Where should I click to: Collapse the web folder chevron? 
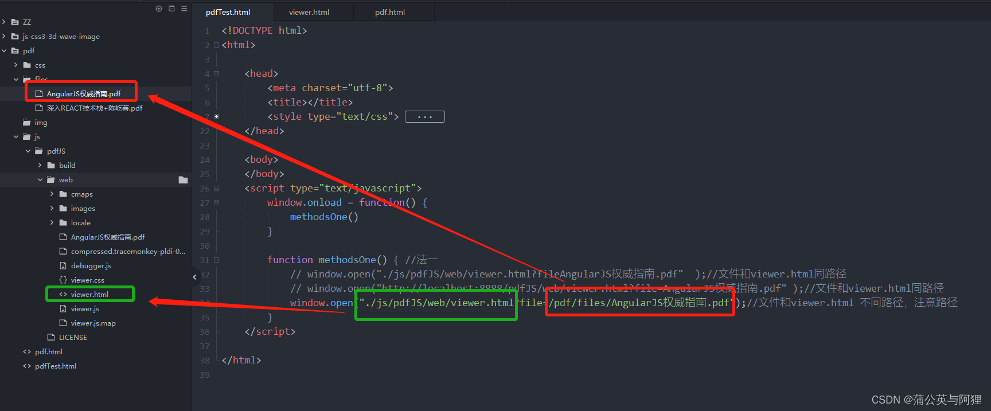point(40,179)
